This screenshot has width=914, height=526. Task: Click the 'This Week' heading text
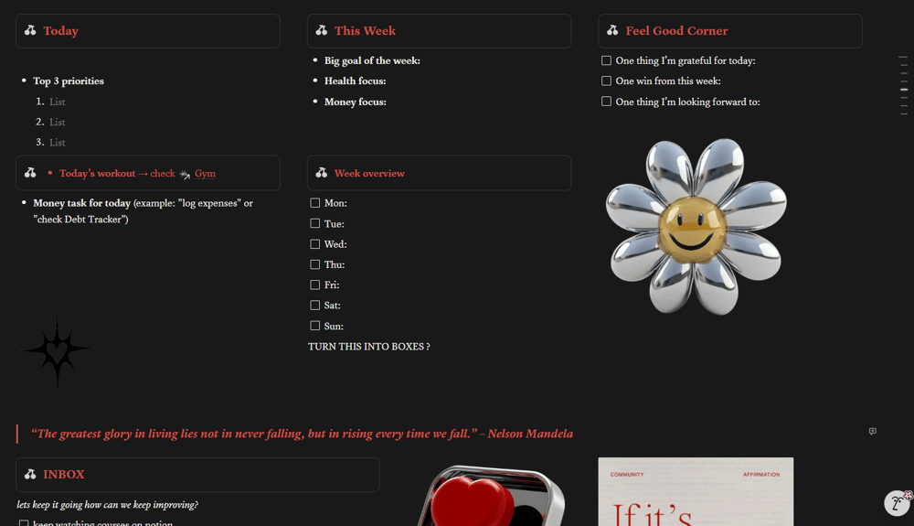click(x=365, y=31)
